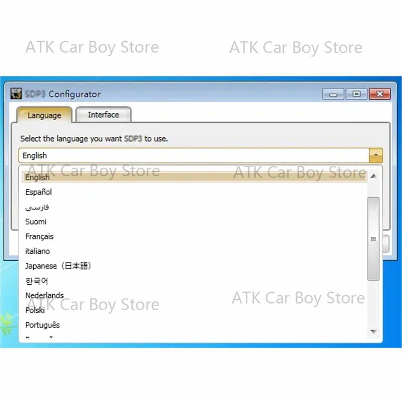
Task: Select Français as the language
Action: pos(194,236)
